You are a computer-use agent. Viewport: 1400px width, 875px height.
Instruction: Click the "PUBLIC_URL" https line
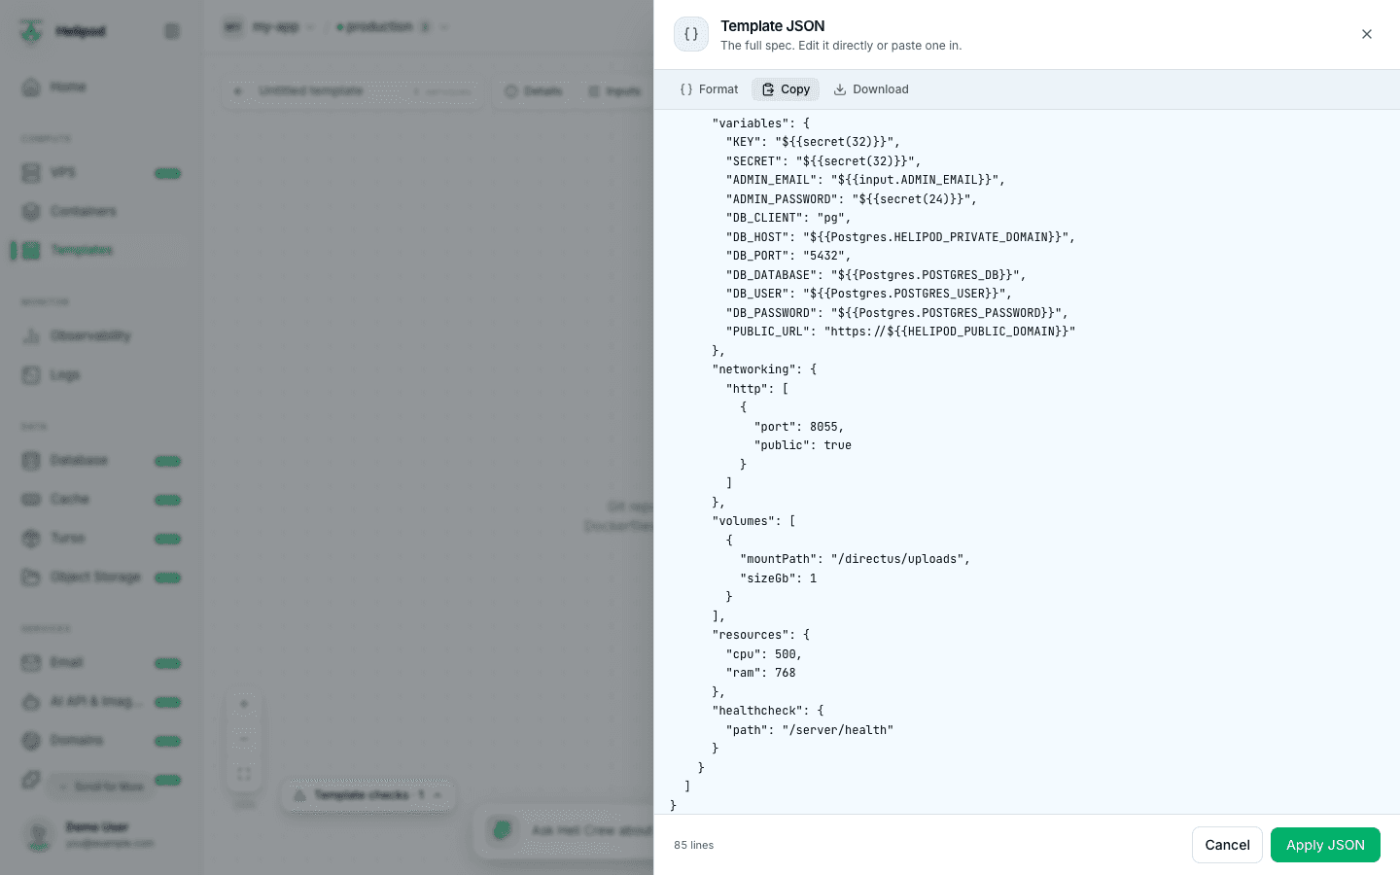(900, 332)
